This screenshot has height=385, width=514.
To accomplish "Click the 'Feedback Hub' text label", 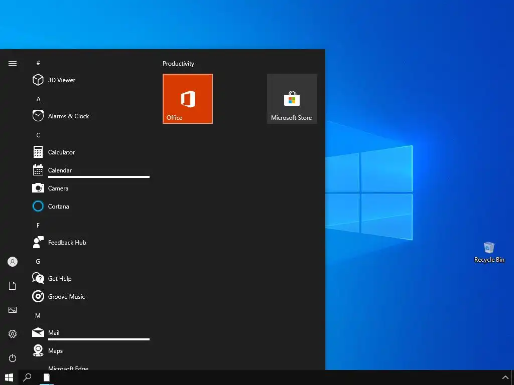I will pyautogui.click(x=67, y=242).
